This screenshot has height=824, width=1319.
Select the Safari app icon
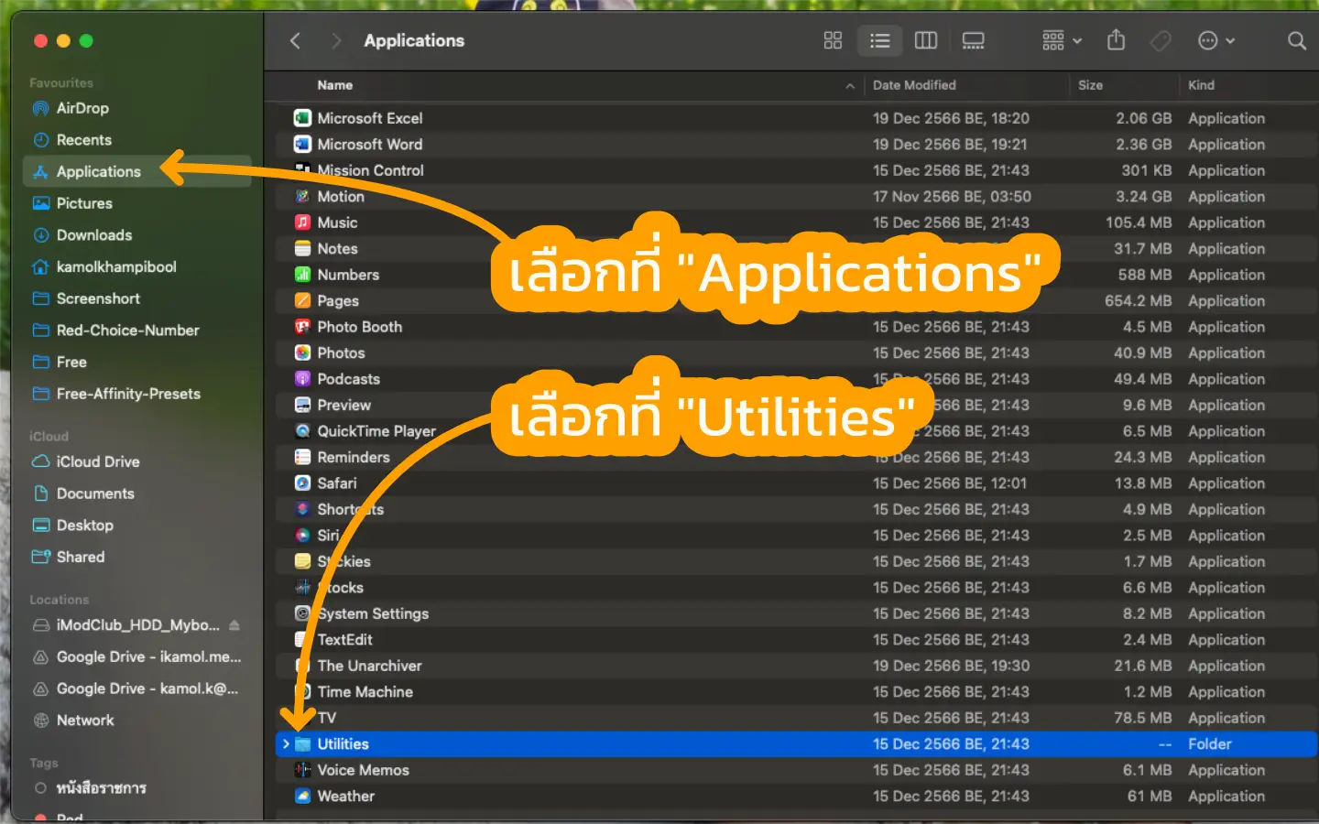pos(302,483)
